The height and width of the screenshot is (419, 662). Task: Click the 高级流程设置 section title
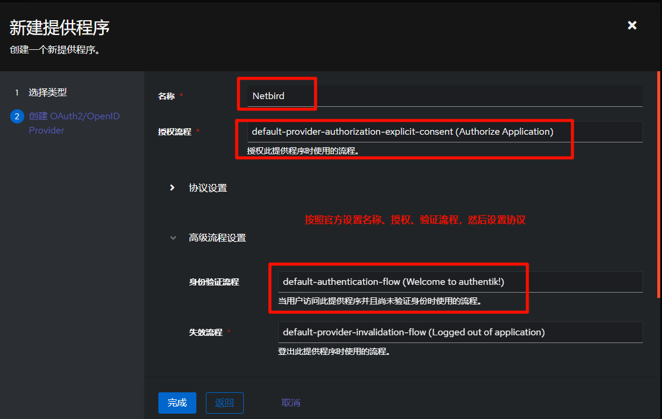[217, 238]
